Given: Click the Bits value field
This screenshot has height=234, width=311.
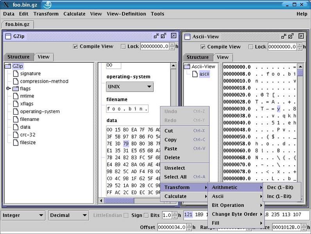Looking at the screenshot, I should point(167,215).
